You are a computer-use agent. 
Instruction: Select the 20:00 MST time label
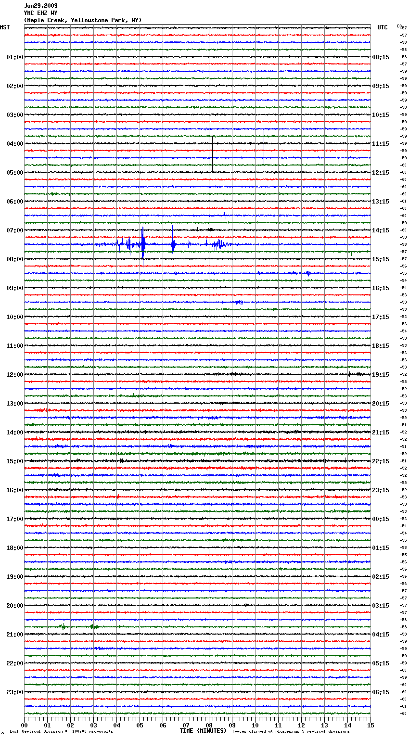[x=15, y=606]
